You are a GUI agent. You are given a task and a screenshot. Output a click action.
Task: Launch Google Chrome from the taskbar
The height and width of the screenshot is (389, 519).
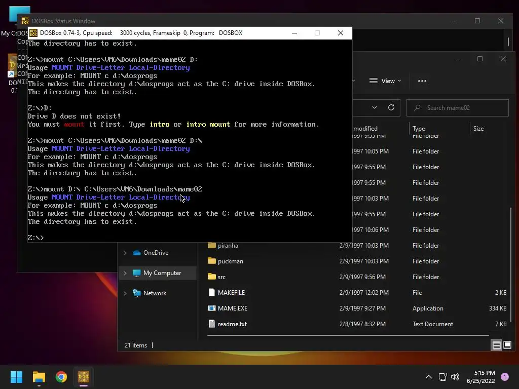tap(61, 377)
